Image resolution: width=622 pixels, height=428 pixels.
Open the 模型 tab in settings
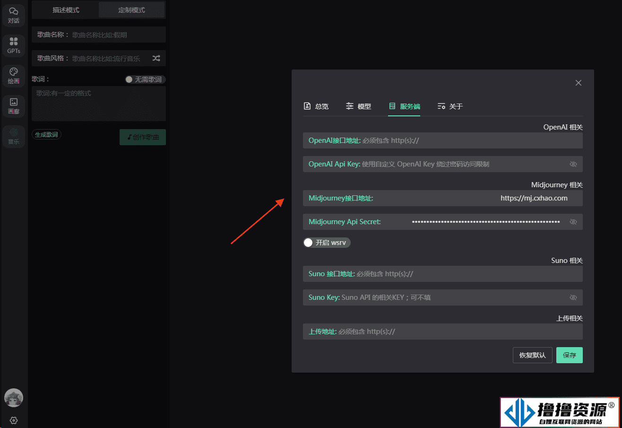click(358, 106)
